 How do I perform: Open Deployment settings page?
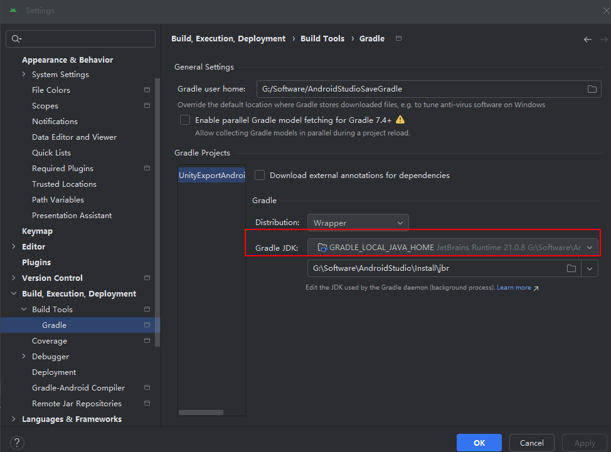tap(54, 372)
